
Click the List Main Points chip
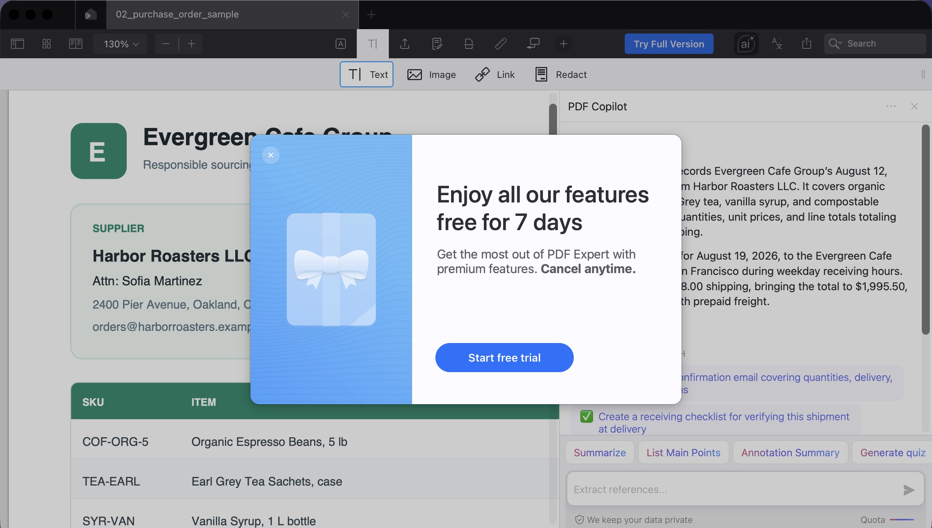point(683,453)
